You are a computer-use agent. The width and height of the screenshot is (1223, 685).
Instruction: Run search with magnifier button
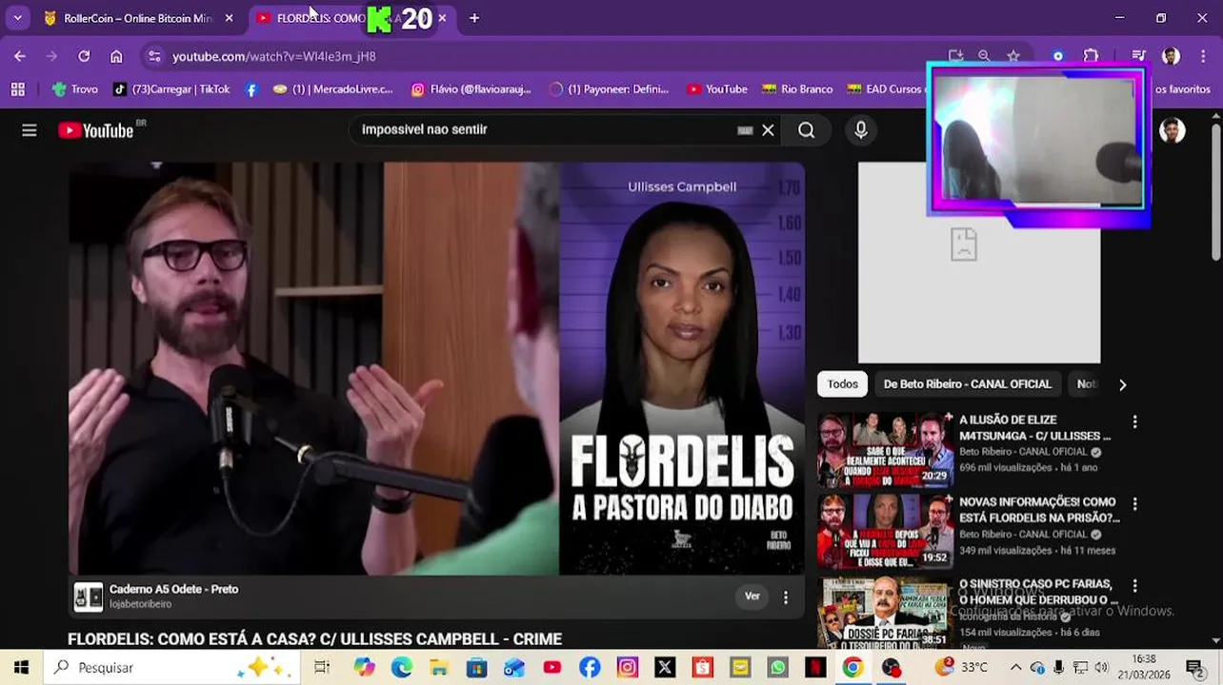coord(807,130)
